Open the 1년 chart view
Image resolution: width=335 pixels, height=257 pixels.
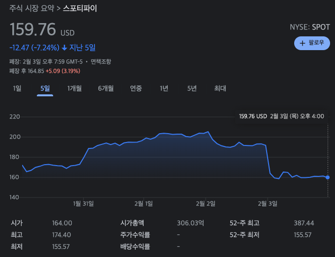coord(164,88)
